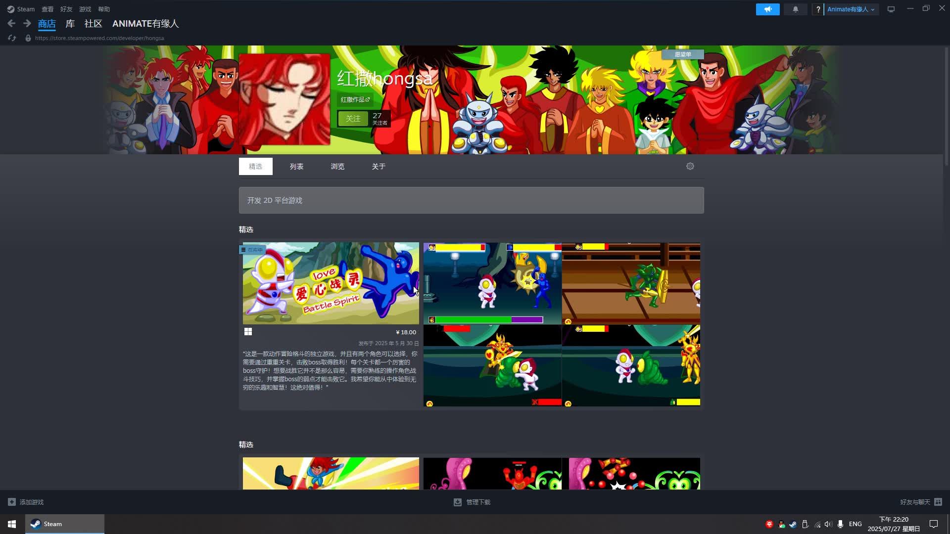This screenshot has height=534, width=950.
Task: Click the Steam taskbar button
Action: pyautogui.click(x=65, y=524)
